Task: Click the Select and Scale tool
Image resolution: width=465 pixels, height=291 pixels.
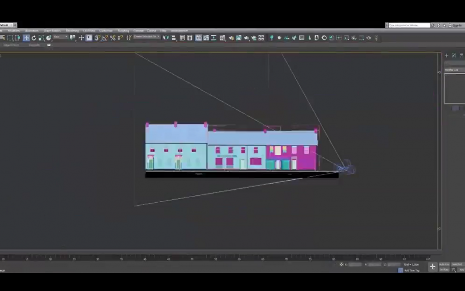Action: (x=41, y=38)
